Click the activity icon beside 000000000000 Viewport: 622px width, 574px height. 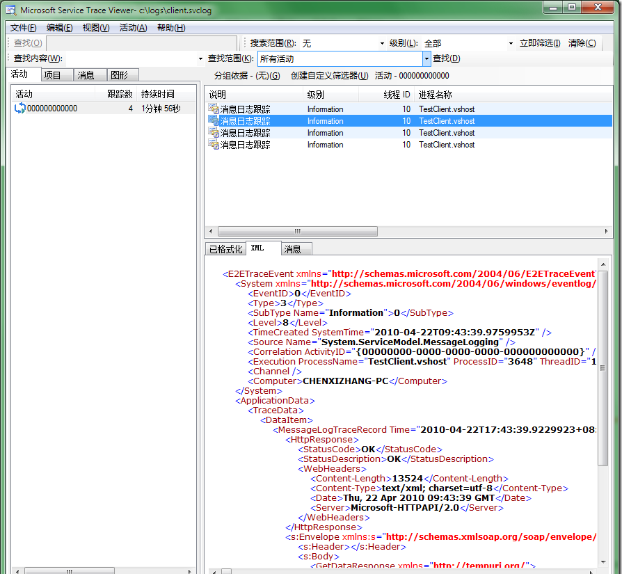pos(19,109)
